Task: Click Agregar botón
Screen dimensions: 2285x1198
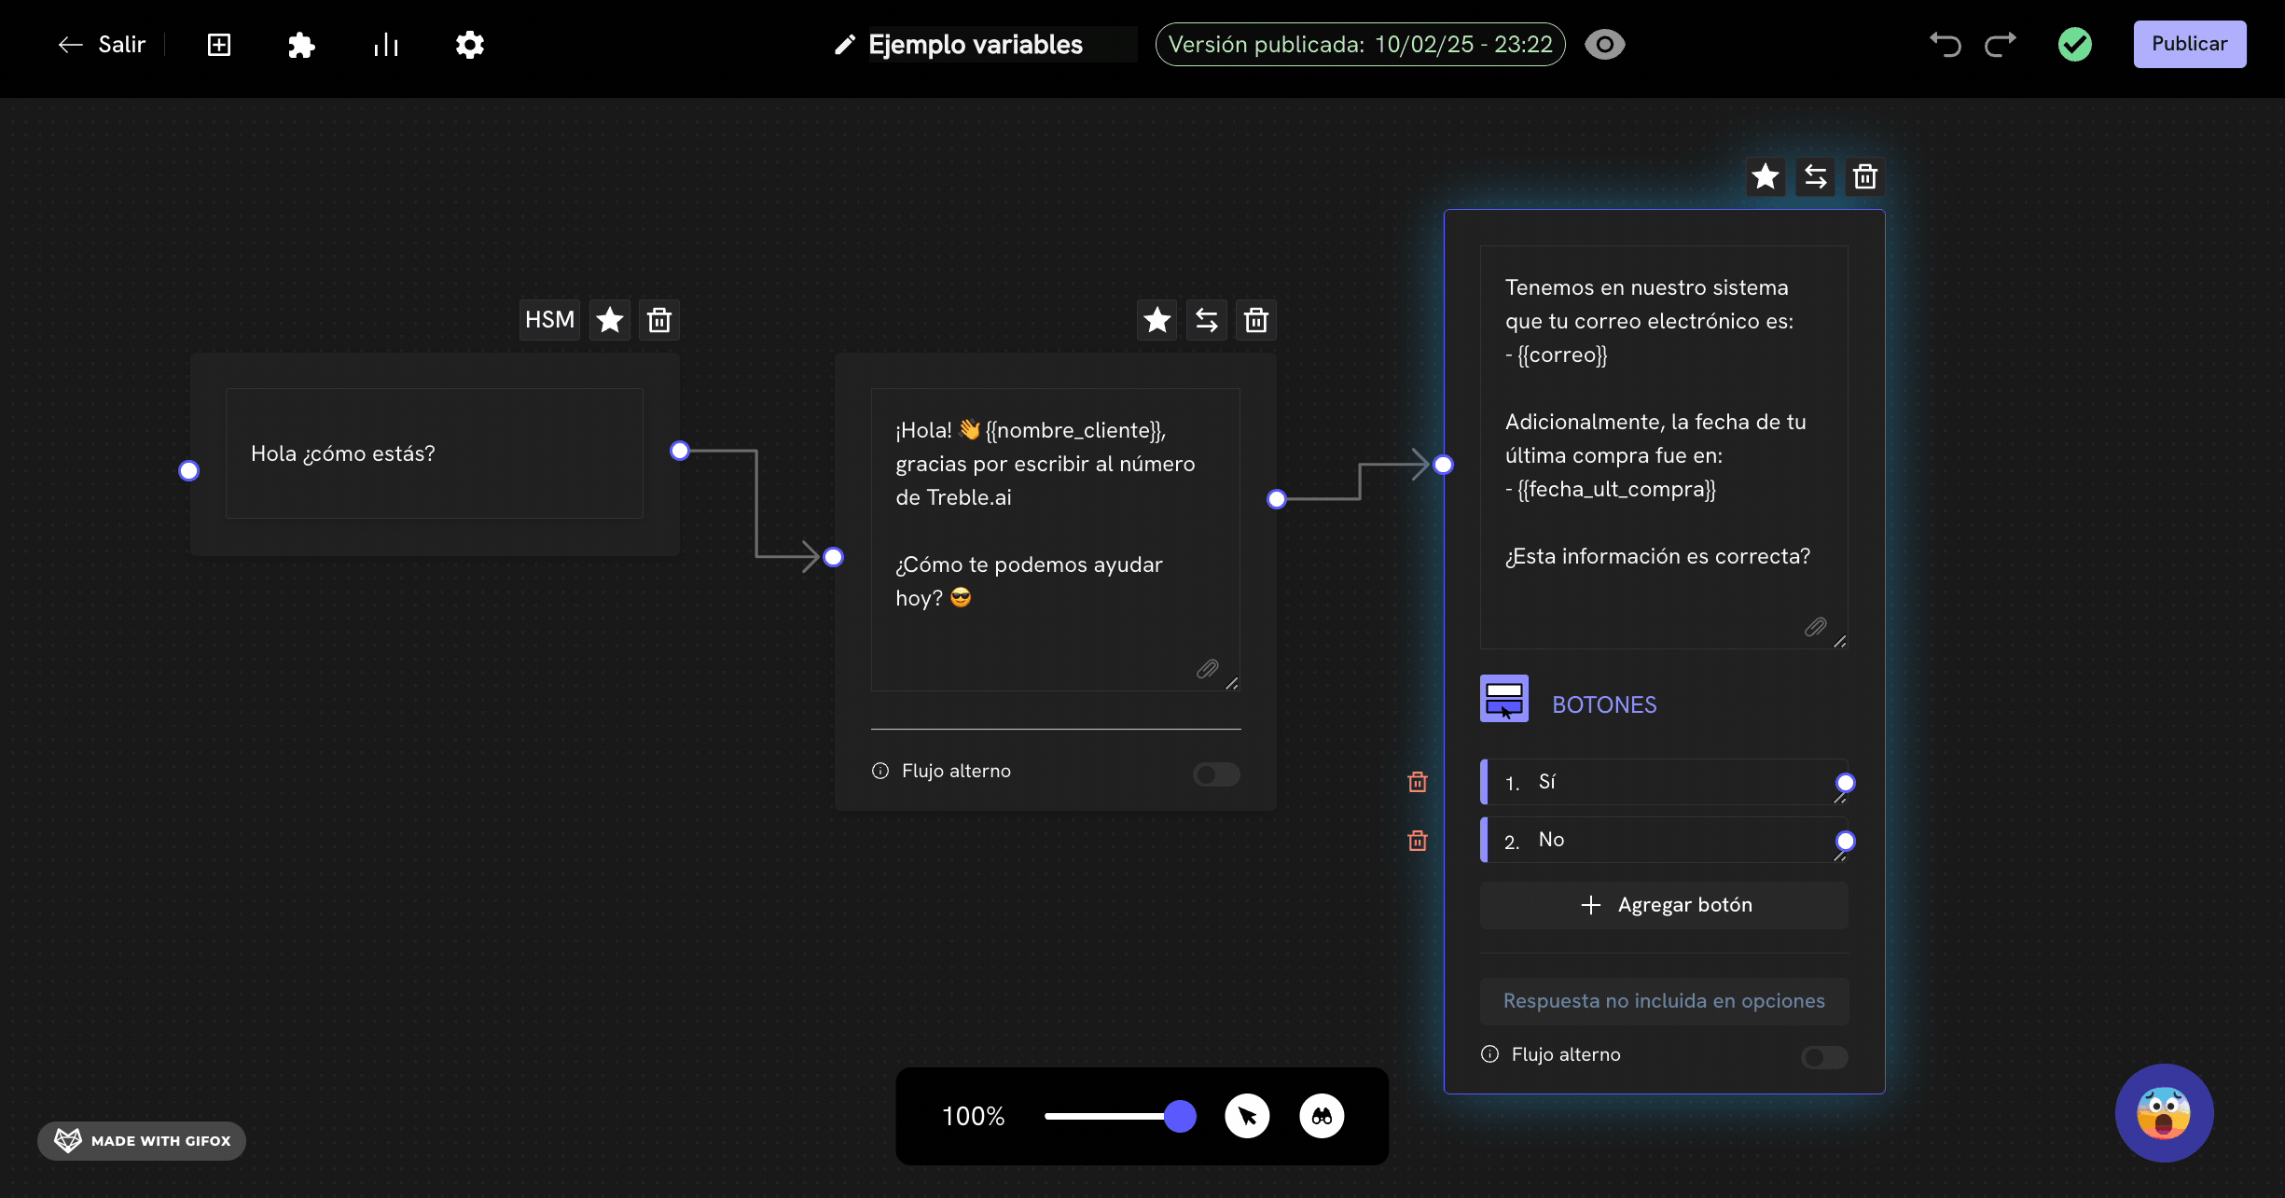Action: point(1664,905)
